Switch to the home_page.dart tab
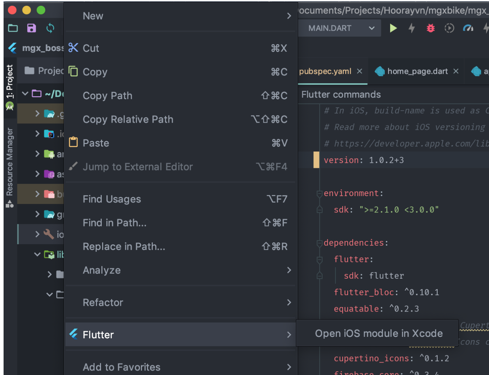The image size is (489, 375). pos(417,71)
